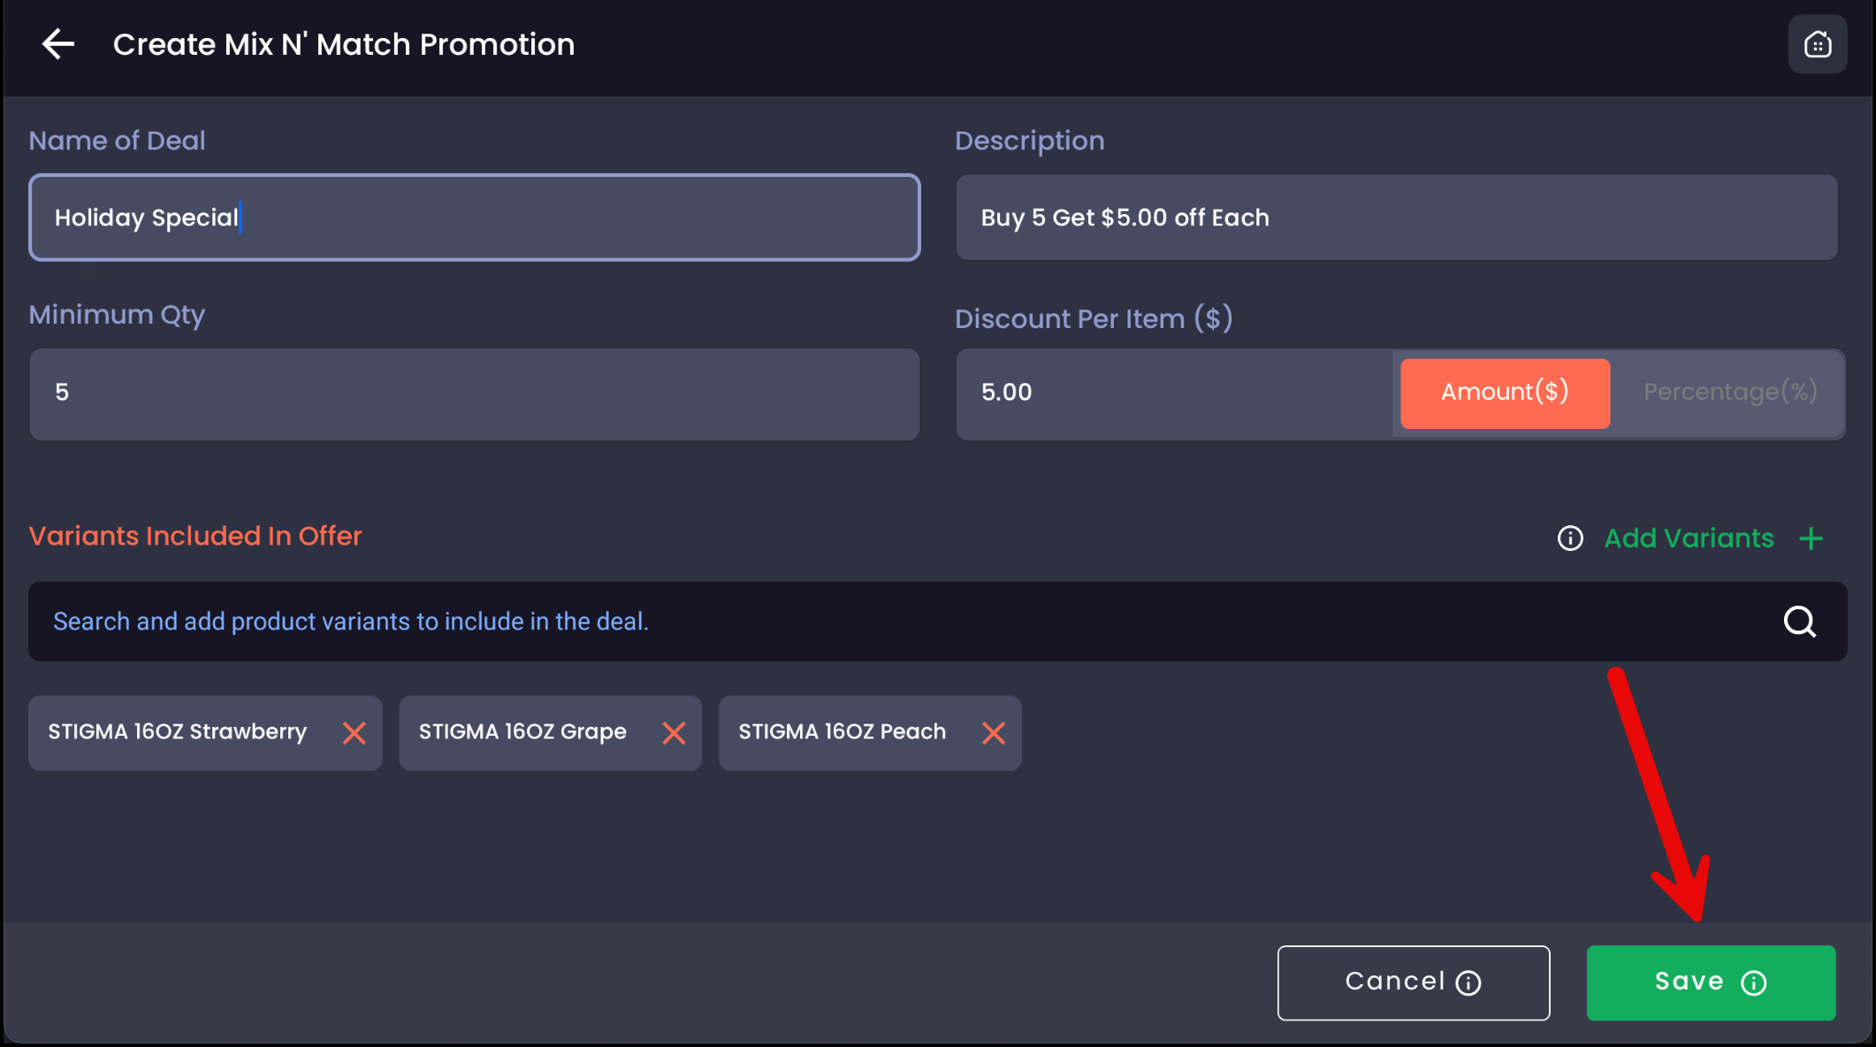This screenshot has width=1876, height=1047.
Task: Click info icon on Save button
Action: pos(1754,983)
